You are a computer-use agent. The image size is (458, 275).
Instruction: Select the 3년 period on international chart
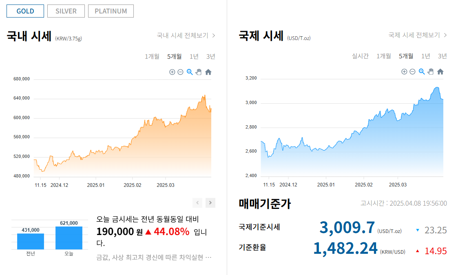[442, 56]
